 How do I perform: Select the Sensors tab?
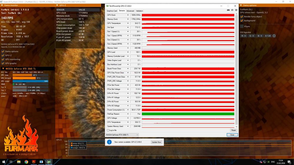[x=122, y=11]
